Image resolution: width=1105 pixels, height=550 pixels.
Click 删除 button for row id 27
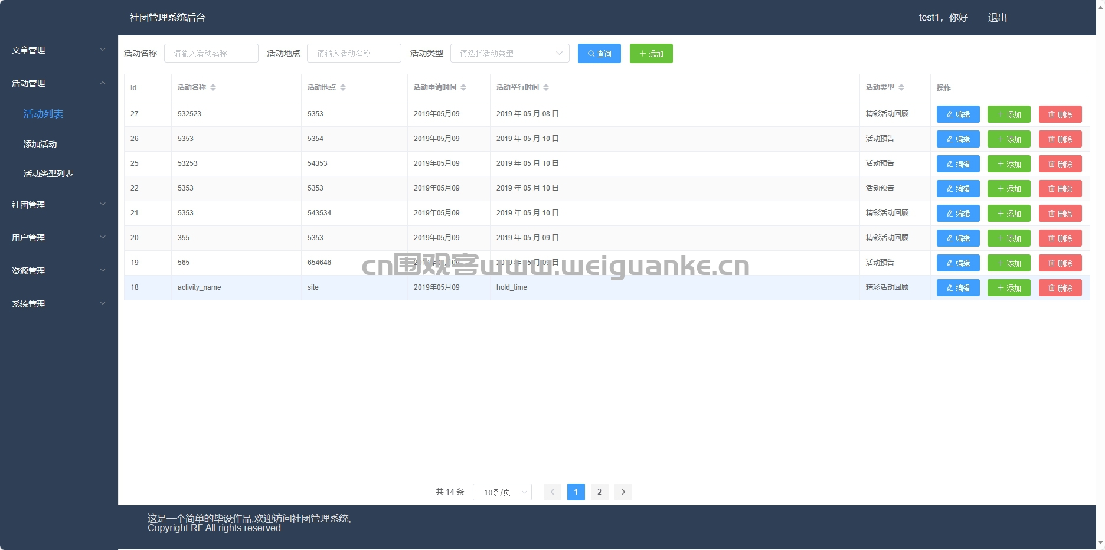[x=1060, y=114]
